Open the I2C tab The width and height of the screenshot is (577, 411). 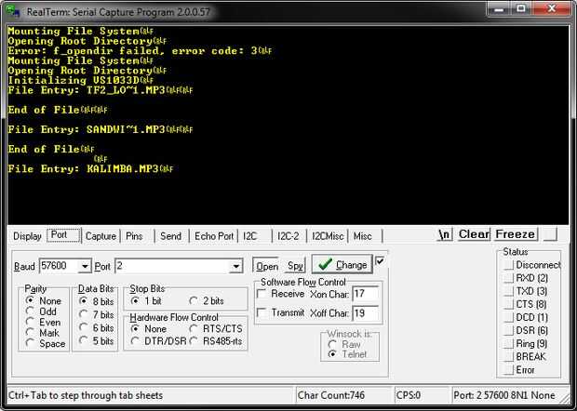click(250, 236)
